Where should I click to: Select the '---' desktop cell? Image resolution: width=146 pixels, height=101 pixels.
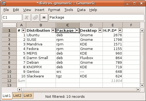click(x=91, y=72)
